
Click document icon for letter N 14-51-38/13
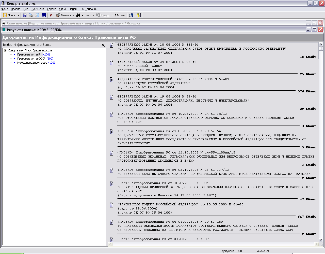111,115
